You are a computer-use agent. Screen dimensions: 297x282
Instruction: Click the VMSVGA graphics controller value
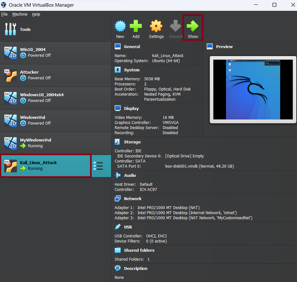(x=170, y=123)
